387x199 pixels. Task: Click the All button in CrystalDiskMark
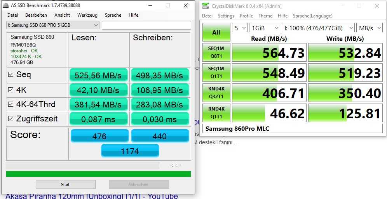tap(216, 32)
